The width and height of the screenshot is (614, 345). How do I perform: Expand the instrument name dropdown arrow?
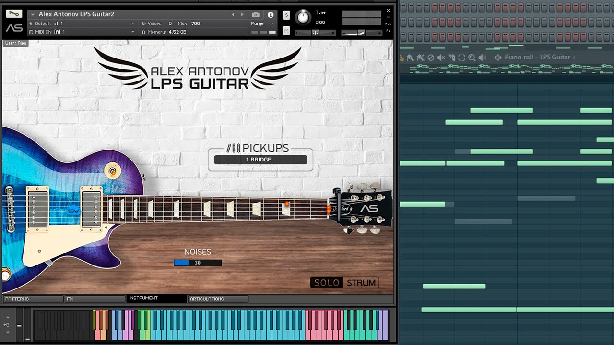click(33, 15)
